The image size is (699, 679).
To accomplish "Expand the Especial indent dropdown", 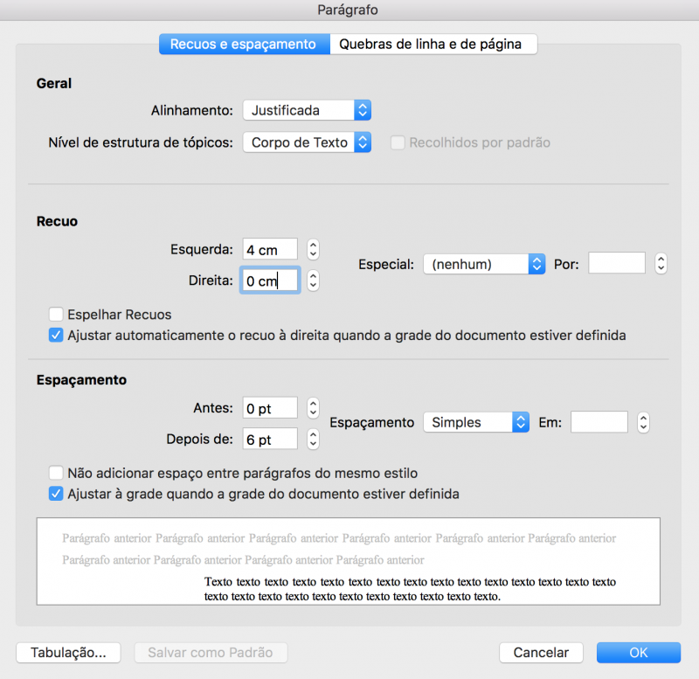I will (484, 263).
